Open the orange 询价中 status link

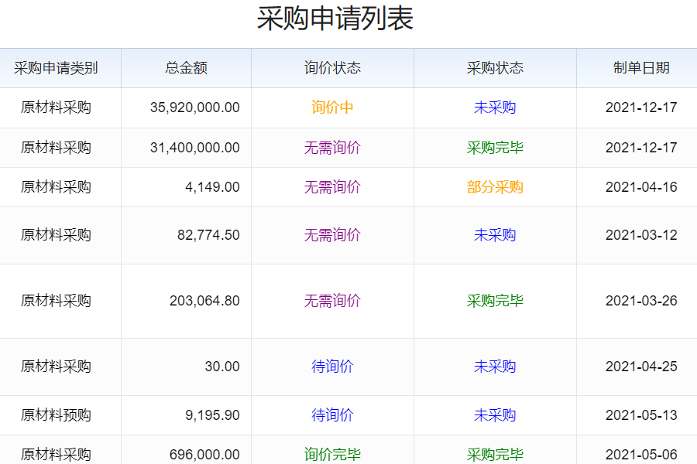click(x=332, y=107)
